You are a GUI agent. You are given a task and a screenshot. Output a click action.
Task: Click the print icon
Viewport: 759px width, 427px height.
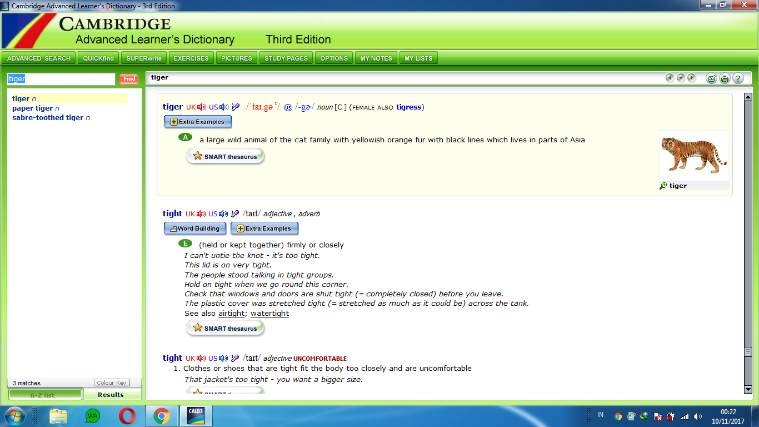click(x=725, y=78)
